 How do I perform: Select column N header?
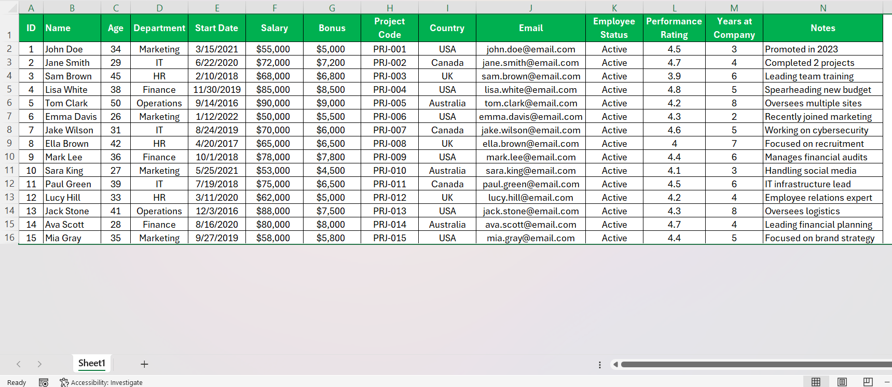[823, 8]
